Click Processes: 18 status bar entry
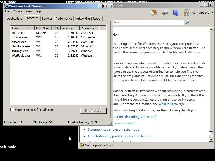 click(x=17, y=122)
